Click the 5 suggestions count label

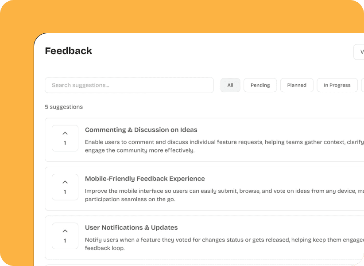pyautogui.click(x=63, y=107)
